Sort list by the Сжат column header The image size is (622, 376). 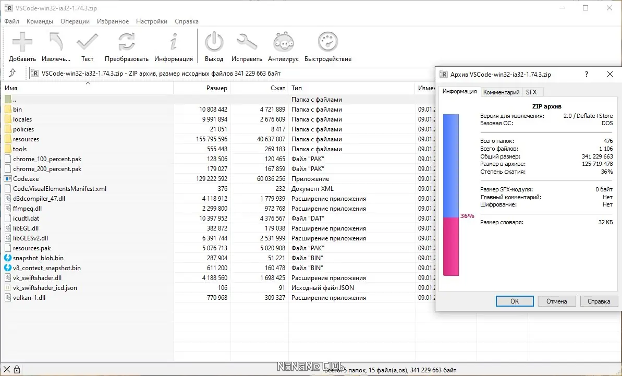pyautogui.click(x=260, y=88)
